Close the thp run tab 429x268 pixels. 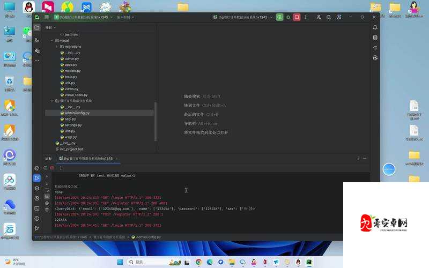coord(116,159)
